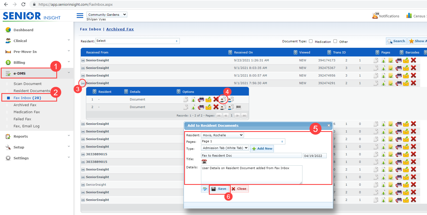Open the hamburger menu next to the logo
Screen dimensions: 427x215
(80, 16)
